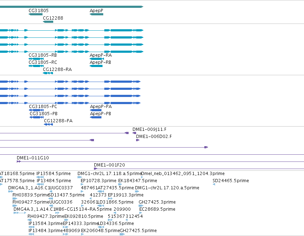Select EST IP13484.3prime label
This screenshot has height=236, width=304.
(x=46, y=231)
